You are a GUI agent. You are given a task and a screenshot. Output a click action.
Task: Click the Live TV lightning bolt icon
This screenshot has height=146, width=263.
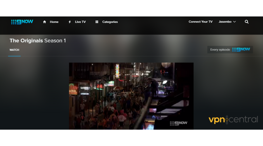coord(70,22)
